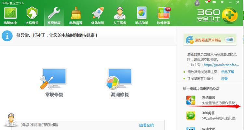
Task: Click 安全重装您的操作系统 description
Action: [219, 103]
